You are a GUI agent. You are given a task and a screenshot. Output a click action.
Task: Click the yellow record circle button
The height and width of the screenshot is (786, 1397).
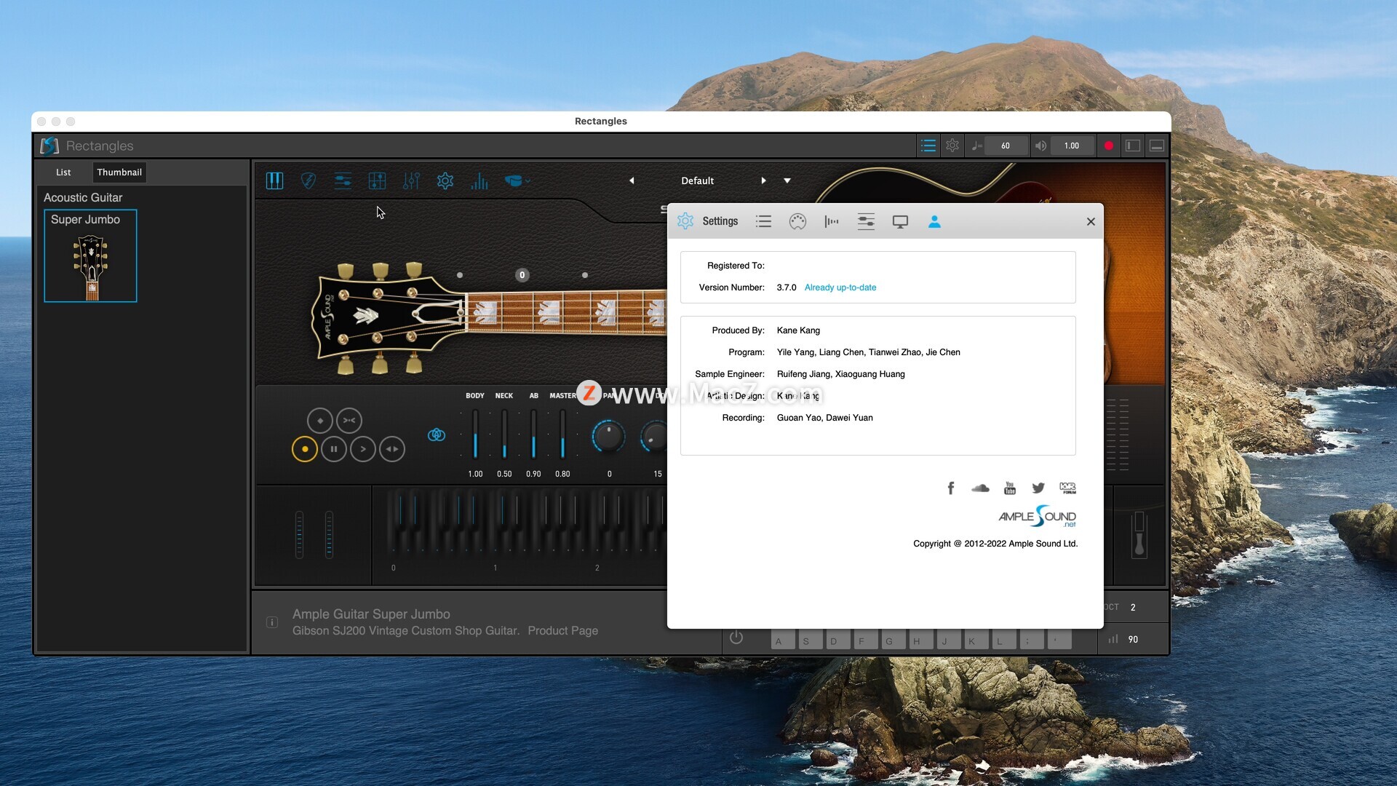point(305,449)
